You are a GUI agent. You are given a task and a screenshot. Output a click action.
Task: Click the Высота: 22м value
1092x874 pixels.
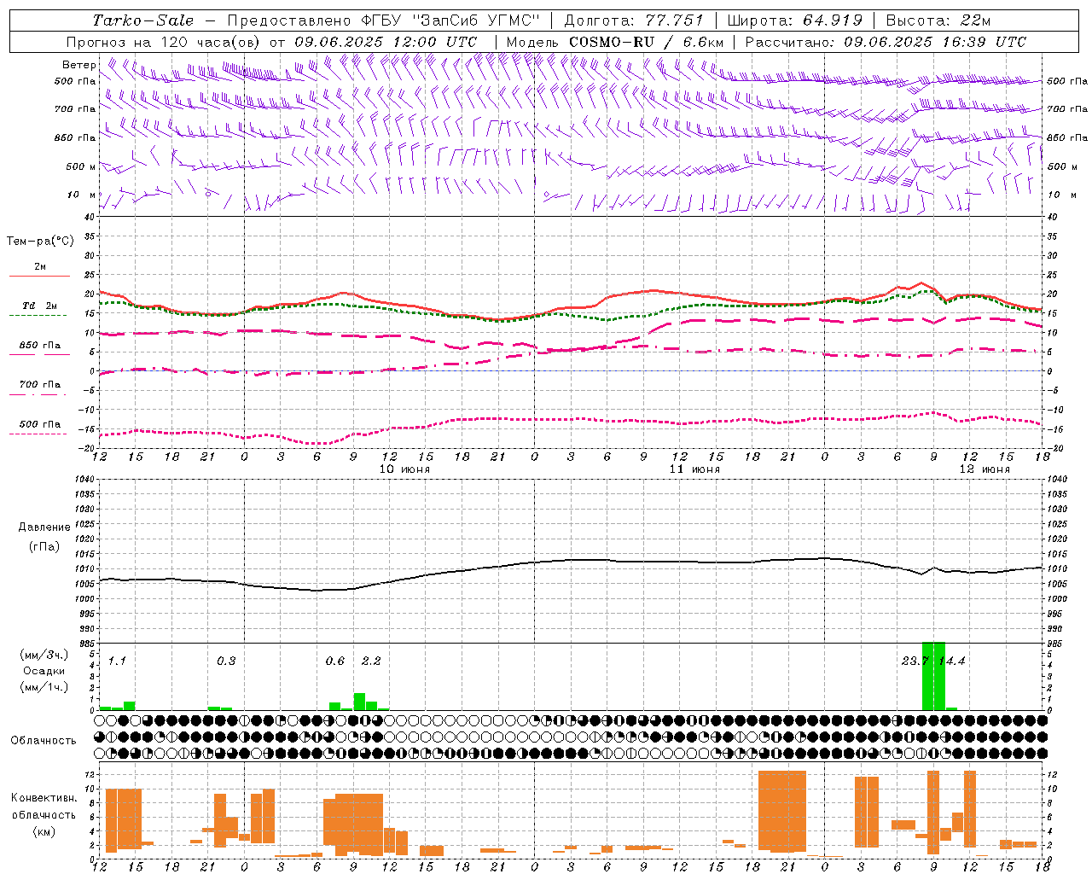938,20
